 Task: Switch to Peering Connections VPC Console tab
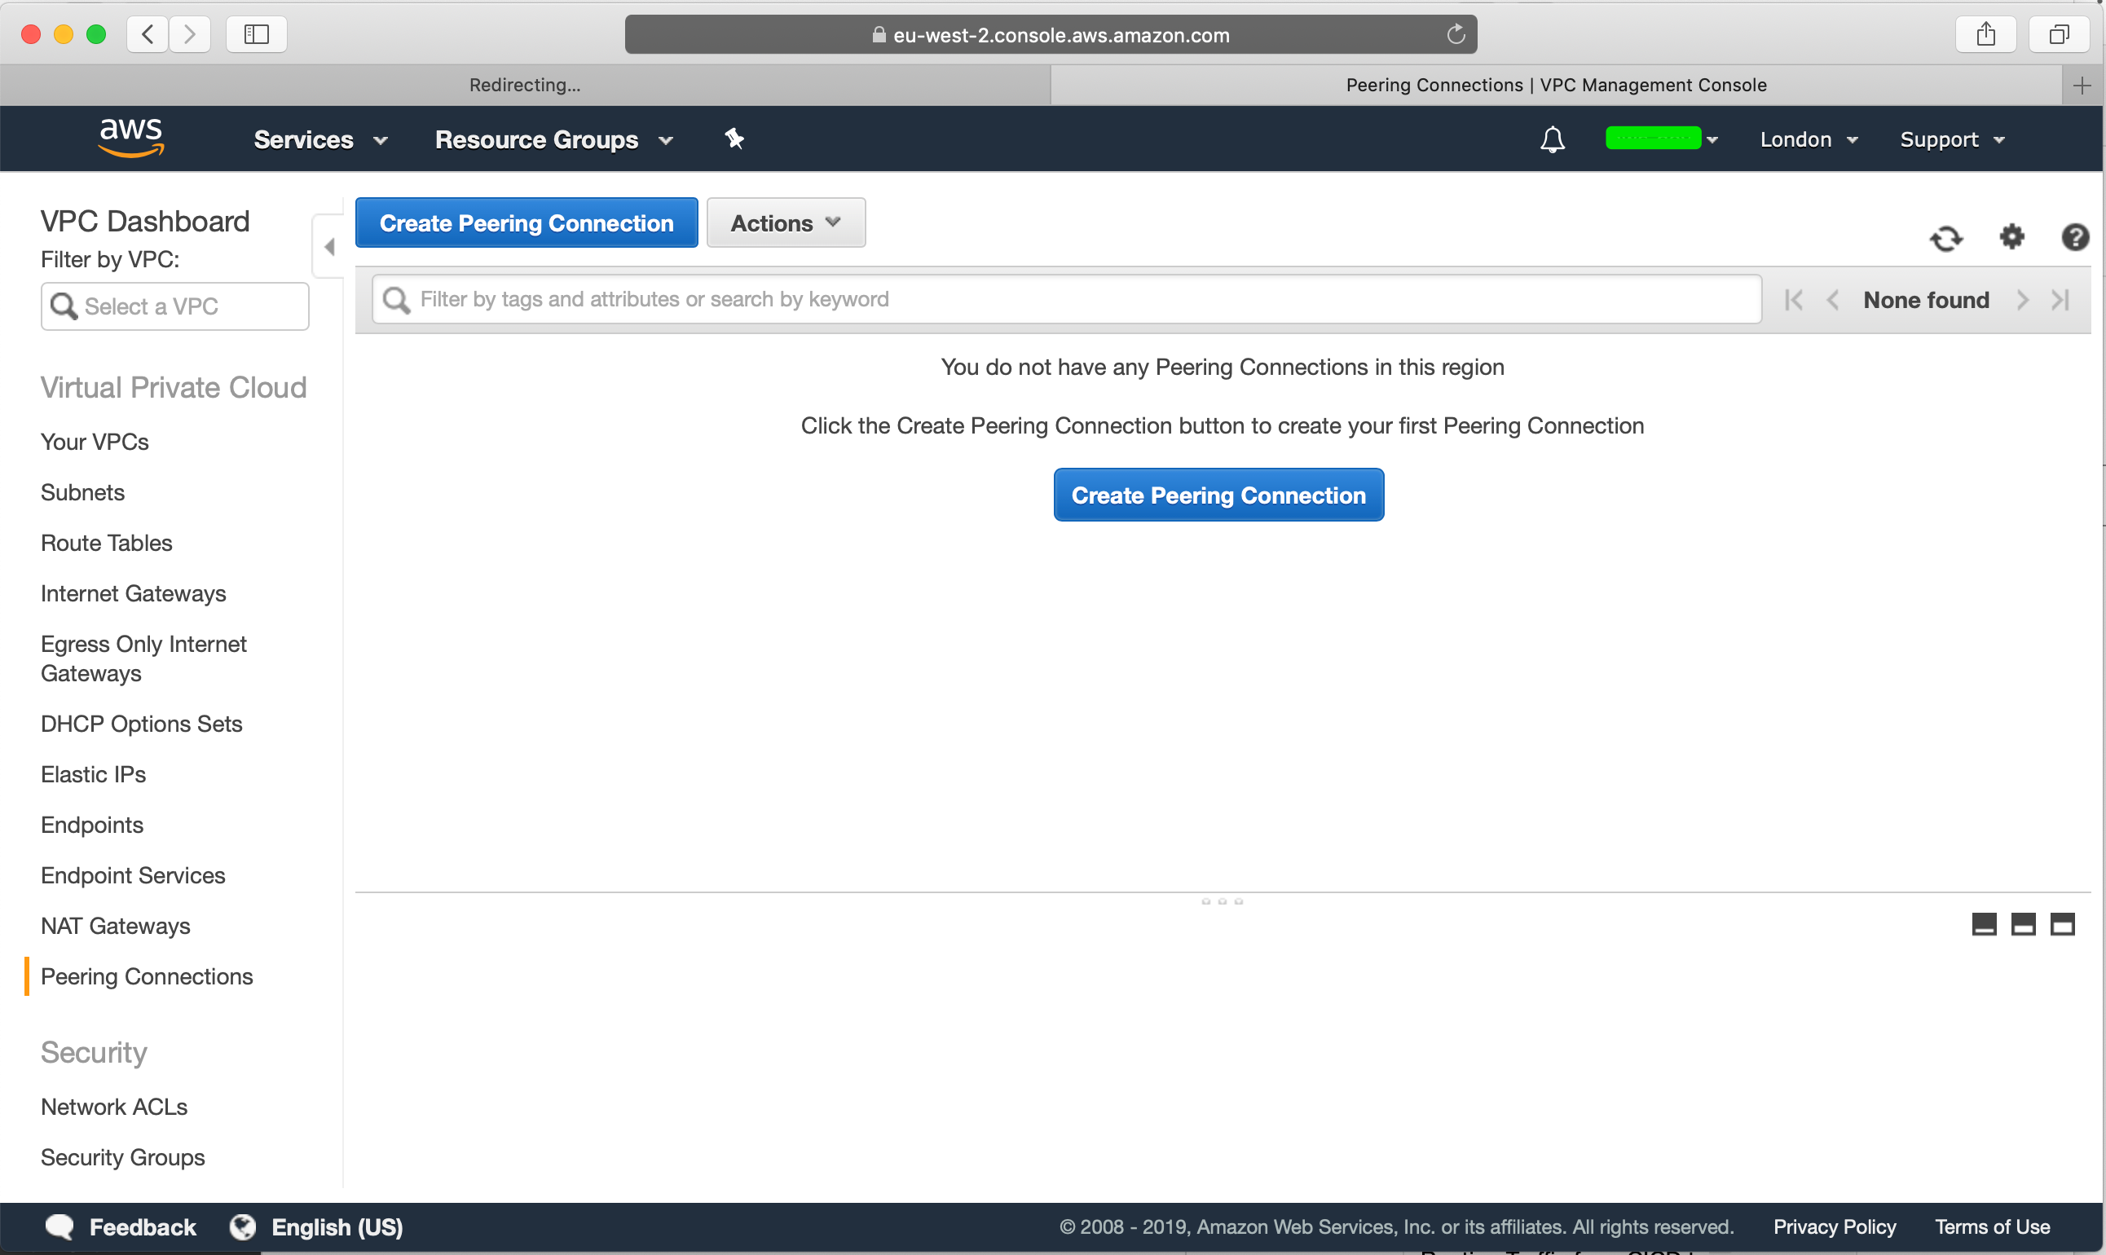1556,86
